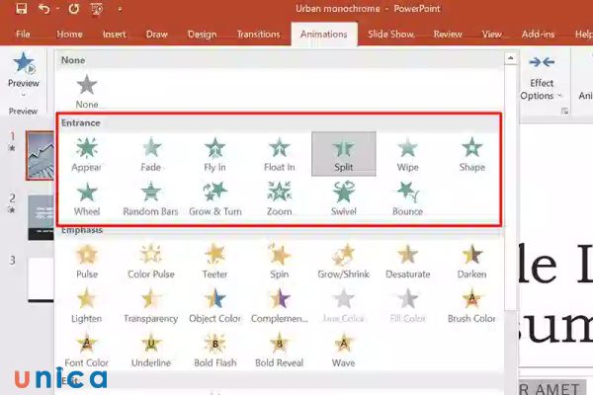Select the Appear entrance animation
Screen dimensions: 593x395
point(87,153)
